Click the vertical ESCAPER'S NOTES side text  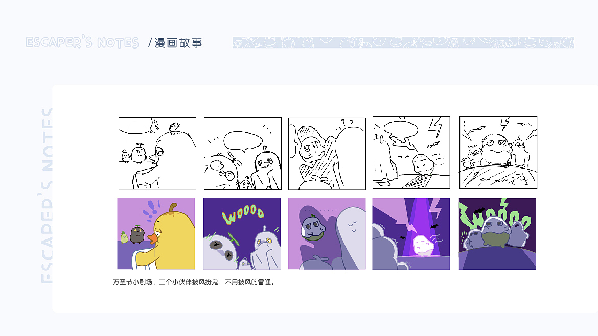[x=47, y=196]
